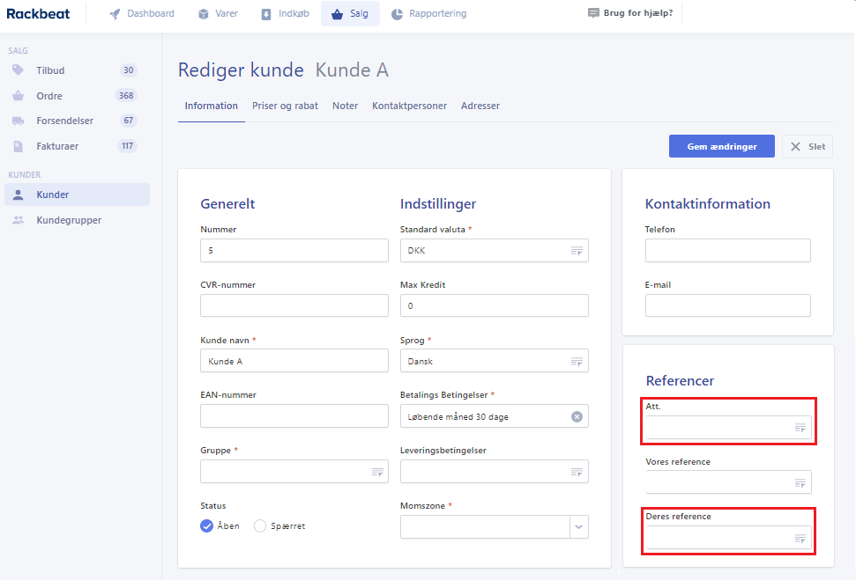Image resolution: width=856 pixels, height=580 pixels.
Task: Open the Standard valuta DKK dropdown
Action: pyautogui.click(x=494, y=250)
